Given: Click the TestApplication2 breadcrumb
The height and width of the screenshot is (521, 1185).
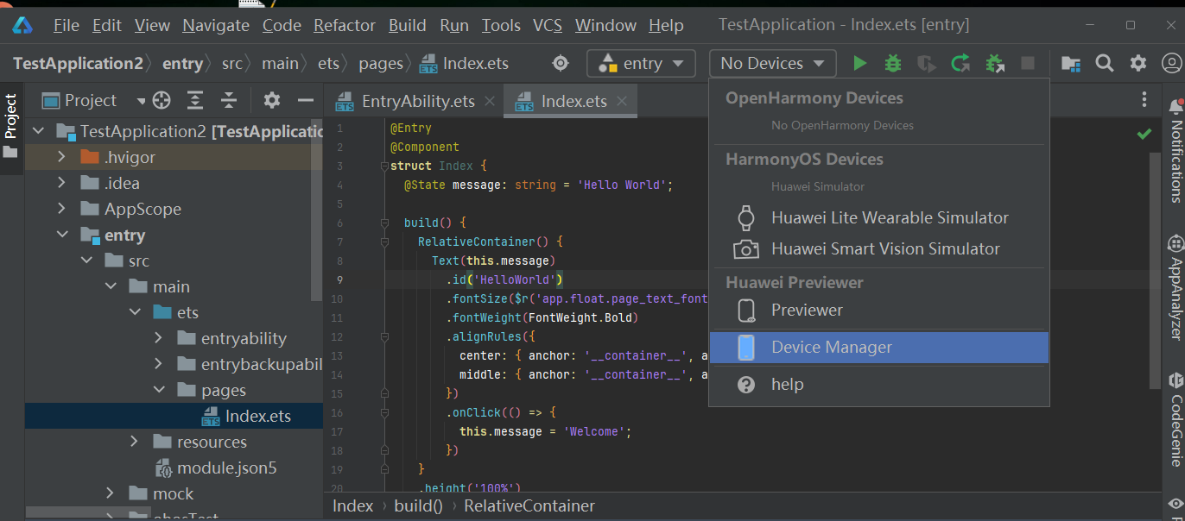Looking at the screenshot, I should 78,63.
